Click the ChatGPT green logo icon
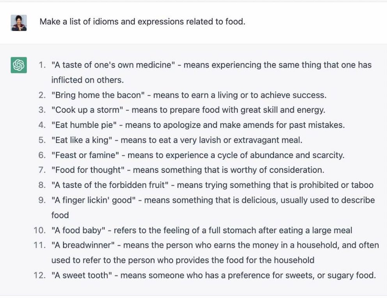This screenshot has height=298, width=387. (19, 65)
